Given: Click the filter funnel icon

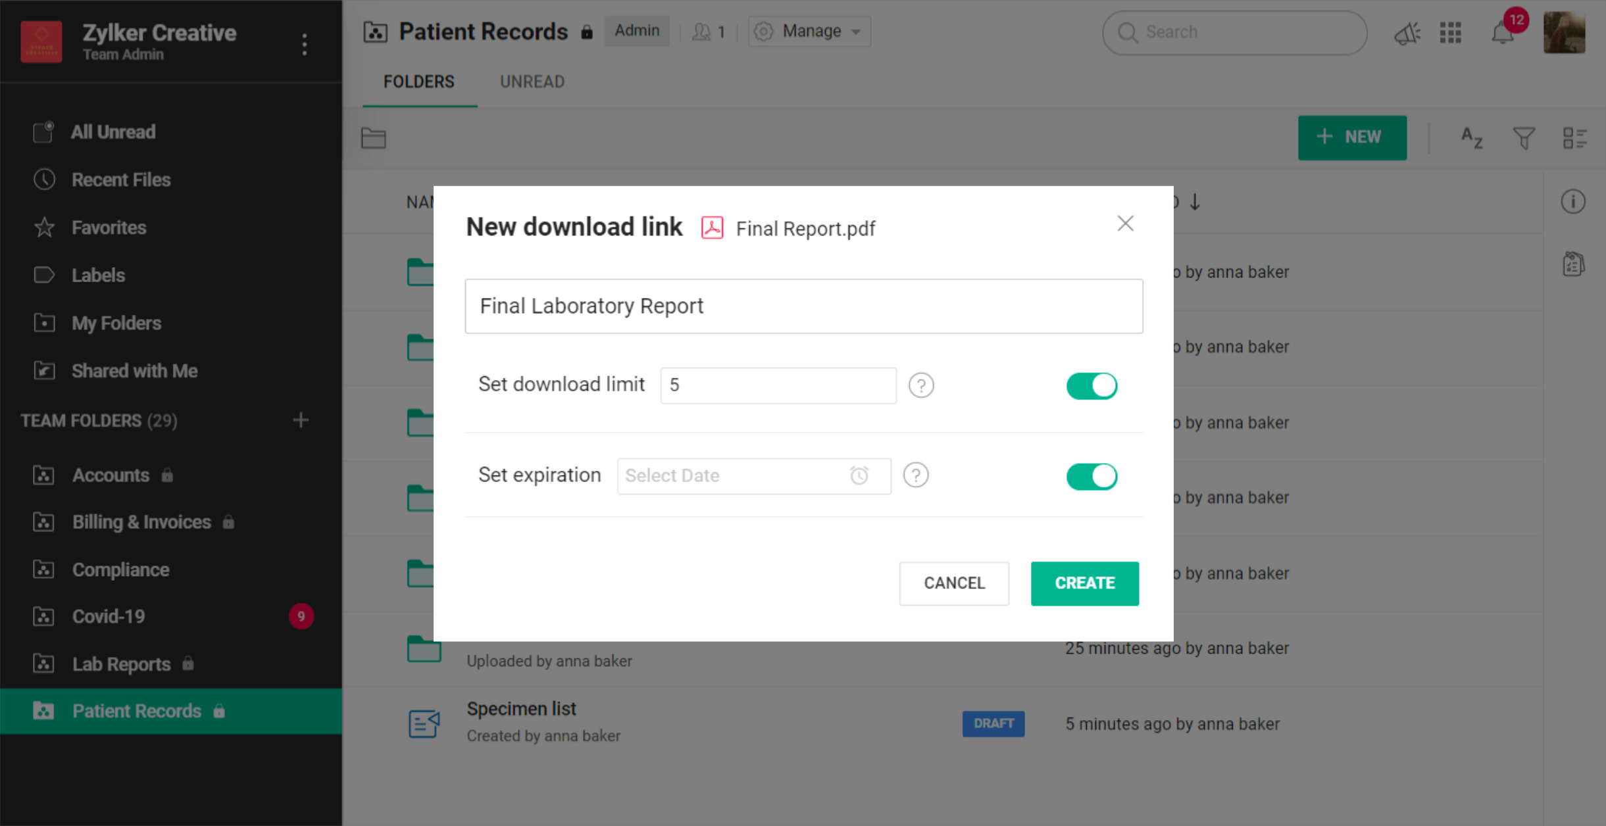Looking at the screenshot, I should pos(1524,138).
